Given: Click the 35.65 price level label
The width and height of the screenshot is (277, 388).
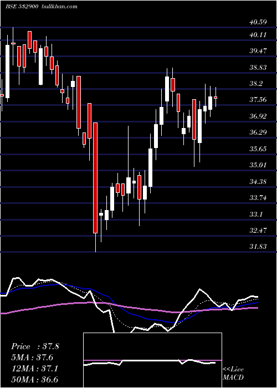Looking at the screenshot, I should point(258,149).
